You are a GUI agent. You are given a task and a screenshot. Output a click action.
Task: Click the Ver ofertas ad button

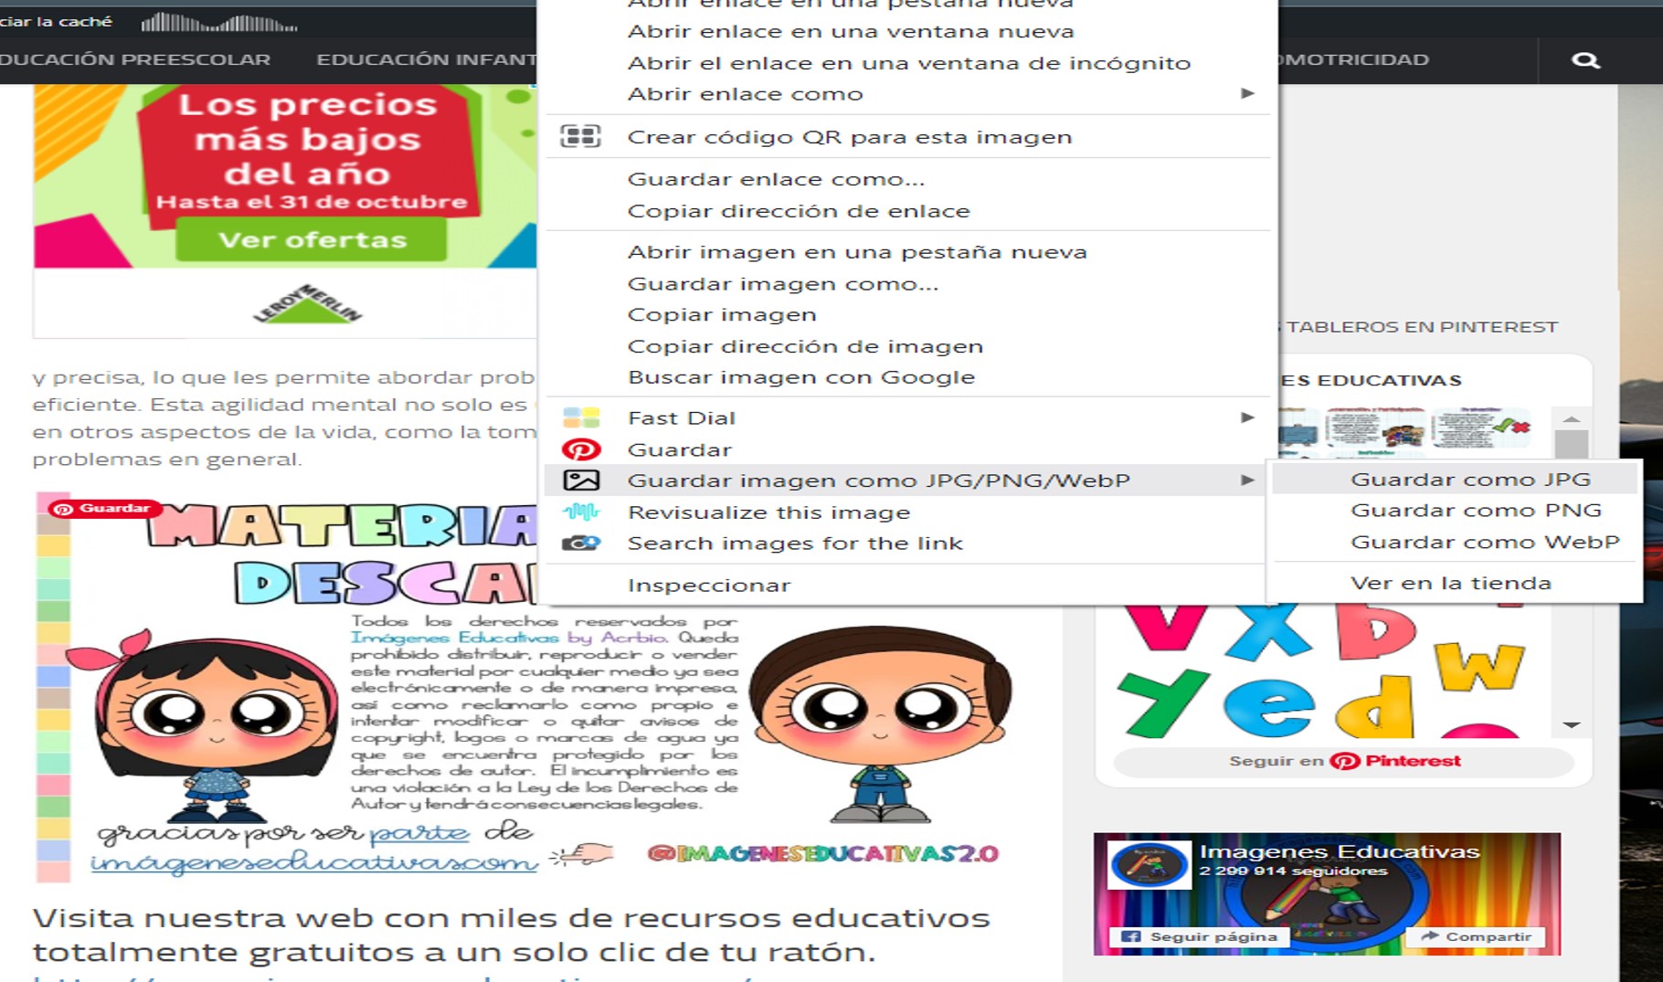point(312,240)
